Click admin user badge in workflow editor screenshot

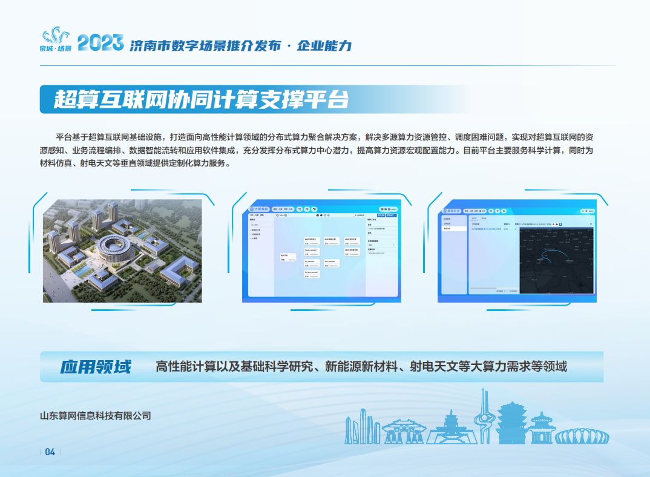pyautogui.click(x=389, y=209)
